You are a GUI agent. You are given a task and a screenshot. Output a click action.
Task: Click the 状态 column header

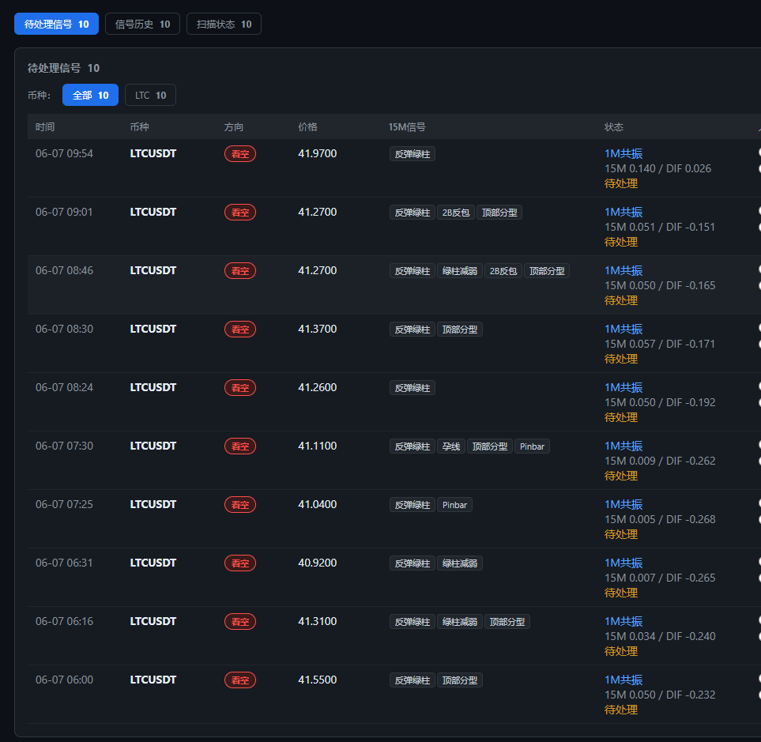pyautogui.click(x=613, y=127)
